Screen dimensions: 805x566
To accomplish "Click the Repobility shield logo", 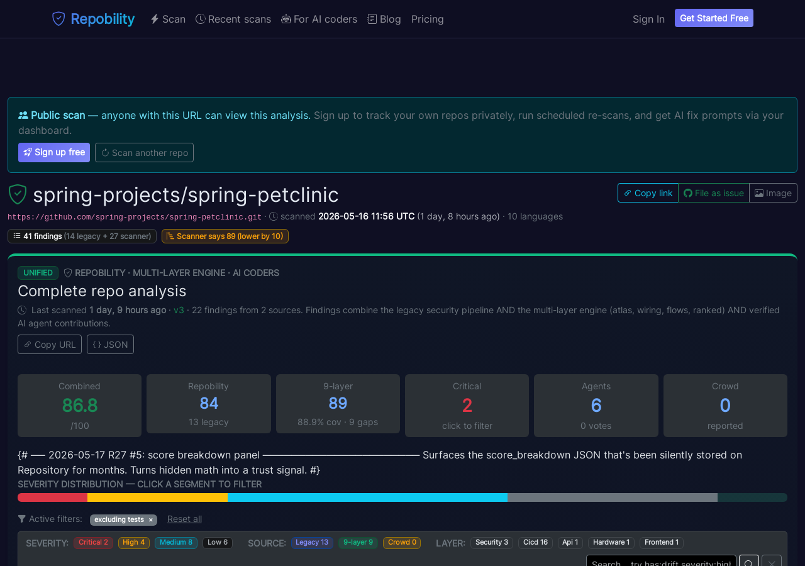I will click(x=58, y=19).
